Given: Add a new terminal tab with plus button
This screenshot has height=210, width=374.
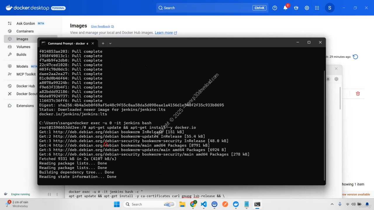Looking at the screenshot, I should click(103, 43).
